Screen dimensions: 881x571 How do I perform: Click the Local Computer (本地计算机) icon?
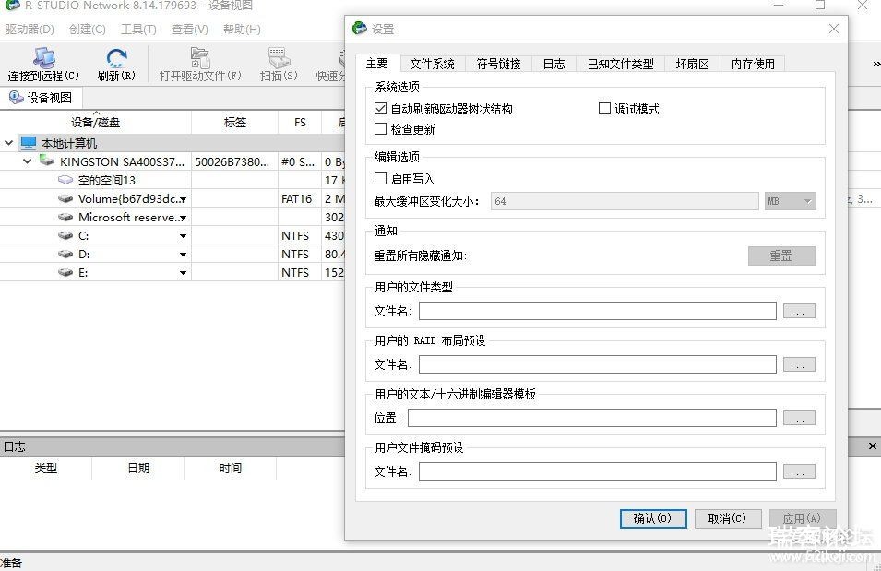coord(28,143)
